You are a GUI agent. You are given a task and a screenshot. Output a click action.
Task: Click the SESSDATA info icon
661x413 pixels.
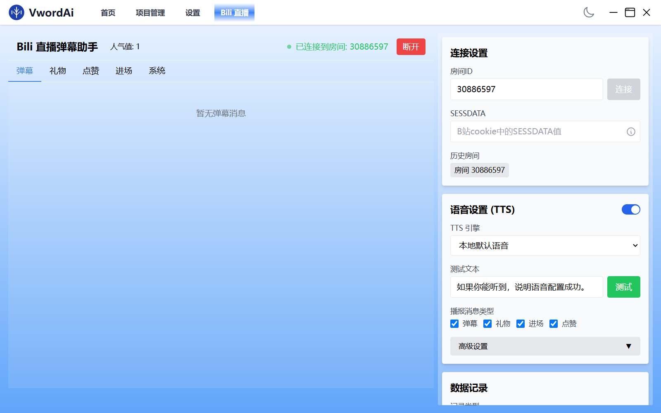[631, 131]
